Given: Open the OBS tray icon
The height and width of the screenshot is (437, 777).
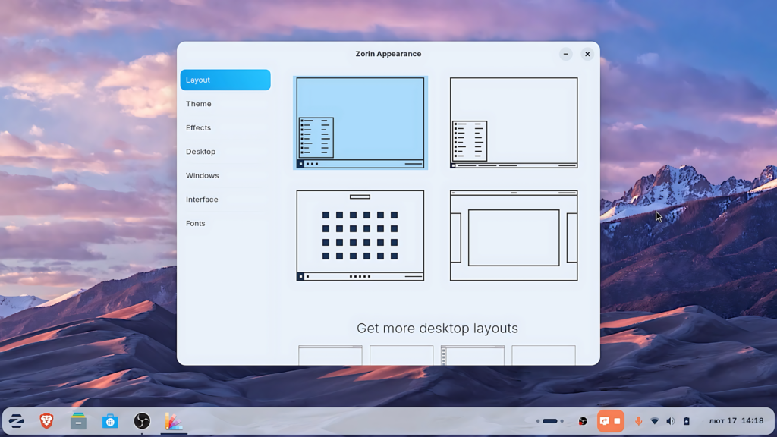Looking at the screenshot, I should click(x=583, y=421).
